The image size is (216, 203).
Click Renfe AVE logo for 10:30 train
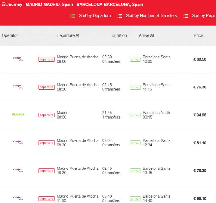pos(18,170)
